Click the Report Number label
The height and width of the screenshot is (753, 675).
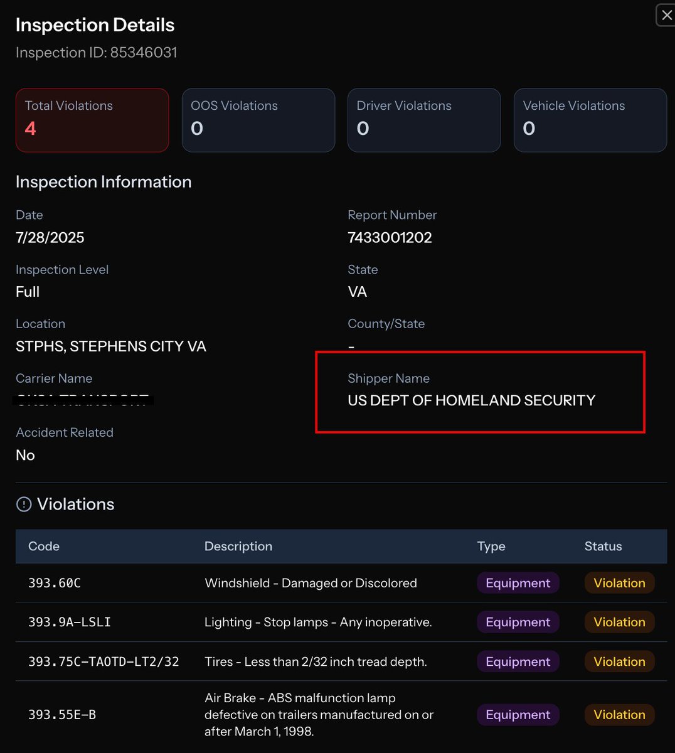392,215
